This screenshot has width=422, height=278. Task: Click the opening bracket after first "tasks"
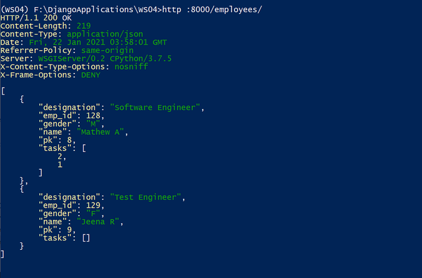tap(84, 148)
